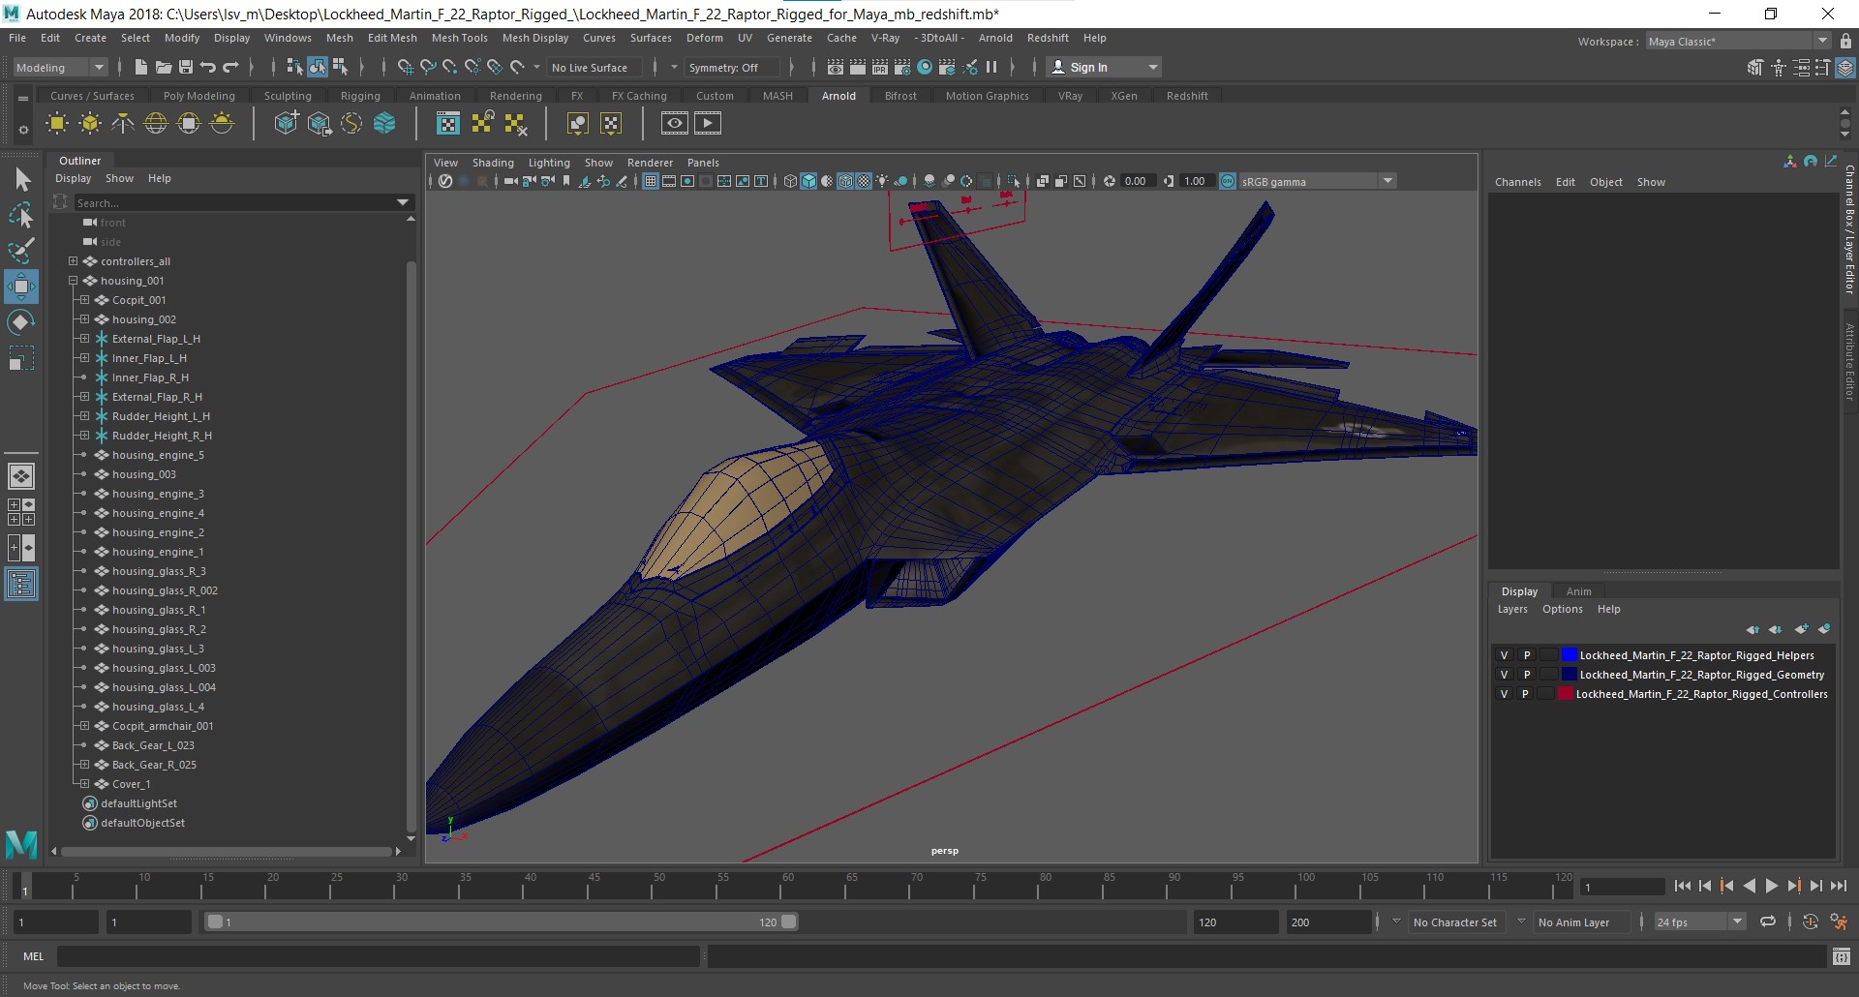Screen dimensions: 1859x997
Task: Create a new scene with the toolbar icon
Action: click(141, 67)
